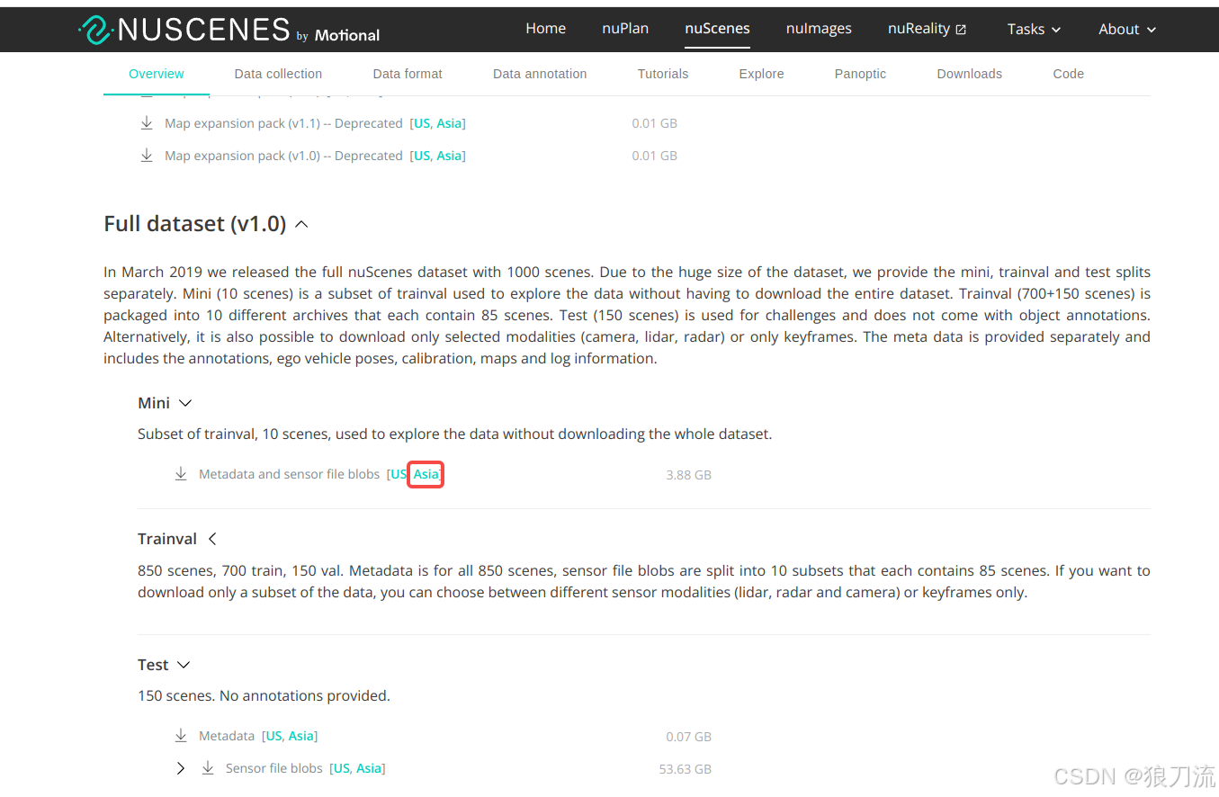Collapse the Full dataset (v1.0) section
The image size is (1219, 797).
coord(302,224)
